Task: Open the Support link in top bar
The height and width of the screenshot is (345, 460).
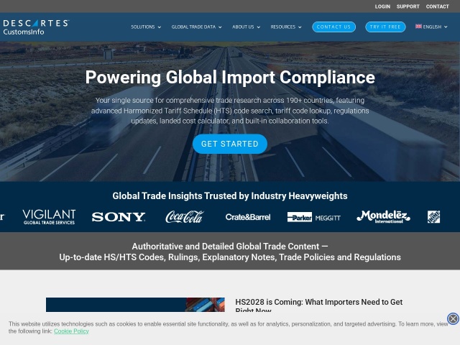Action: pos(408,6)
